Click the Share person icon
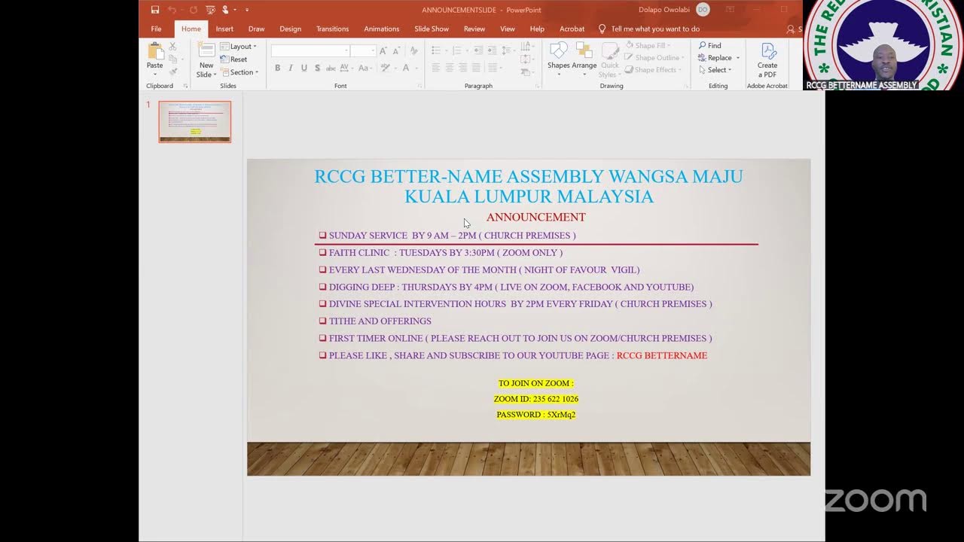964x542 pixels. [x=790, y=29]
